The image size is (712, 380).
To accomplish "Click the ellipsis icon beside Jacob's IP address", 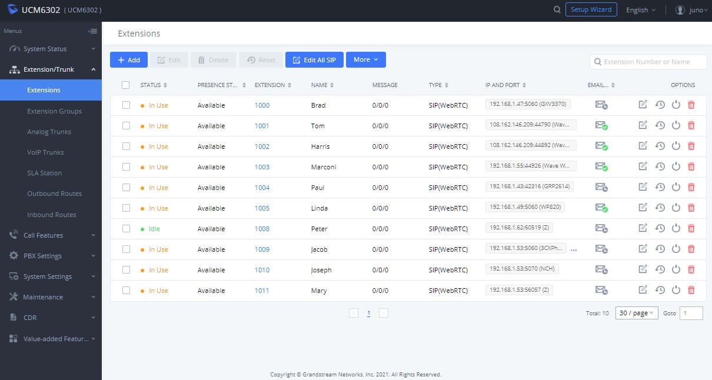I will click(x=574, y=250).
